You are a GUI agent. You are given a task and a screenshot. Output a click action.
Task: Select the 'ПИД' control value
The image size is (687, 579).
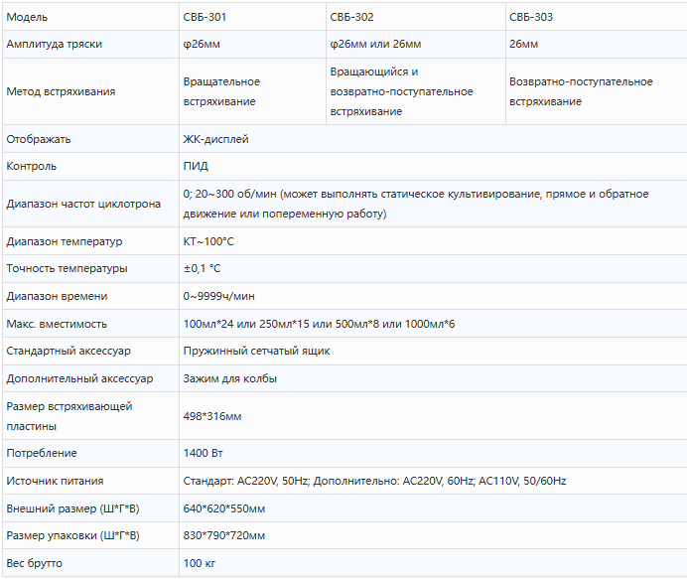coord(196,166)
